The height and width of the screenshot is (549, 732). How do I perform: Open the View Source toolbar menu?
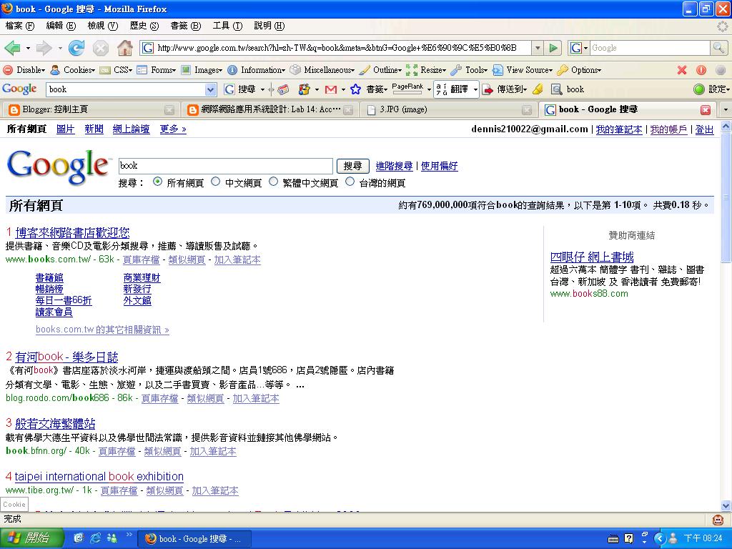coord(523,70)
